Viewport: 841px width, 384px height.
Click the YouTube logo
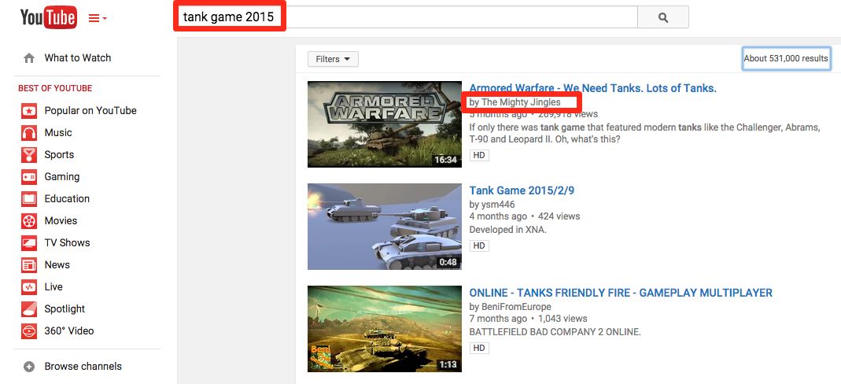(48, 17)
